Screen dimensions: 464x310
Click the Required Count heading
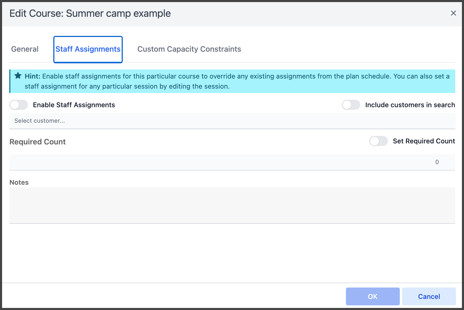click(x=38, y=142)
